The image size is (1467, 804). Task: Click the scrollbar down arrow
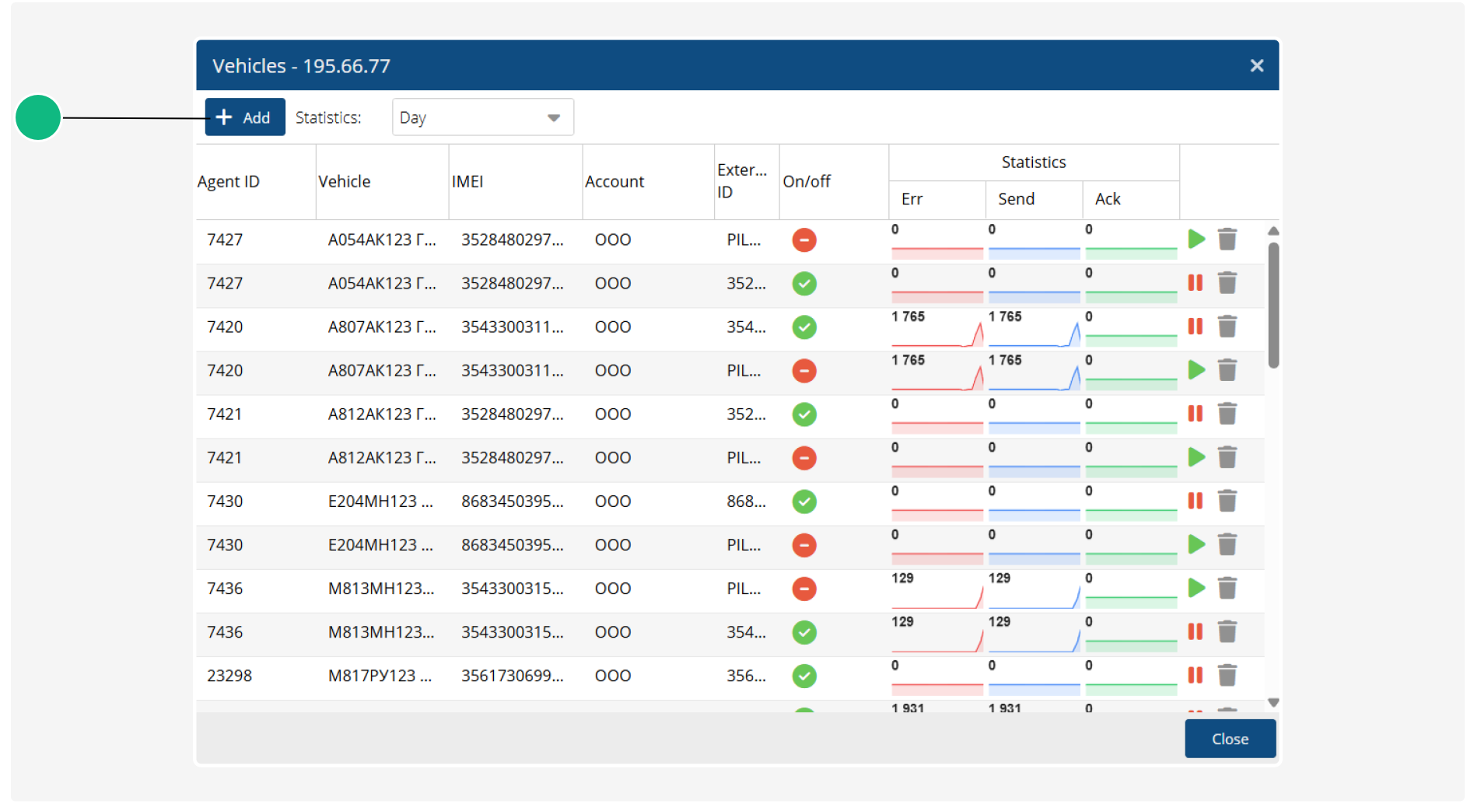tap(1273, 702)
